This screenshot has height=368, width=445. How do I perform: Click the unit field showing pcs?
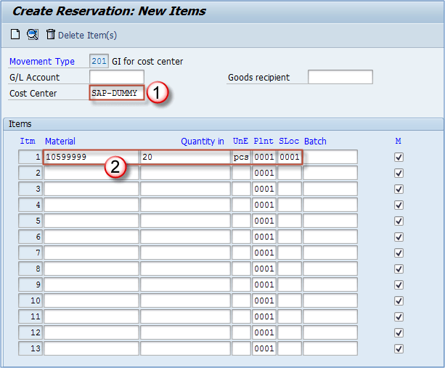[x=241, y=157]
